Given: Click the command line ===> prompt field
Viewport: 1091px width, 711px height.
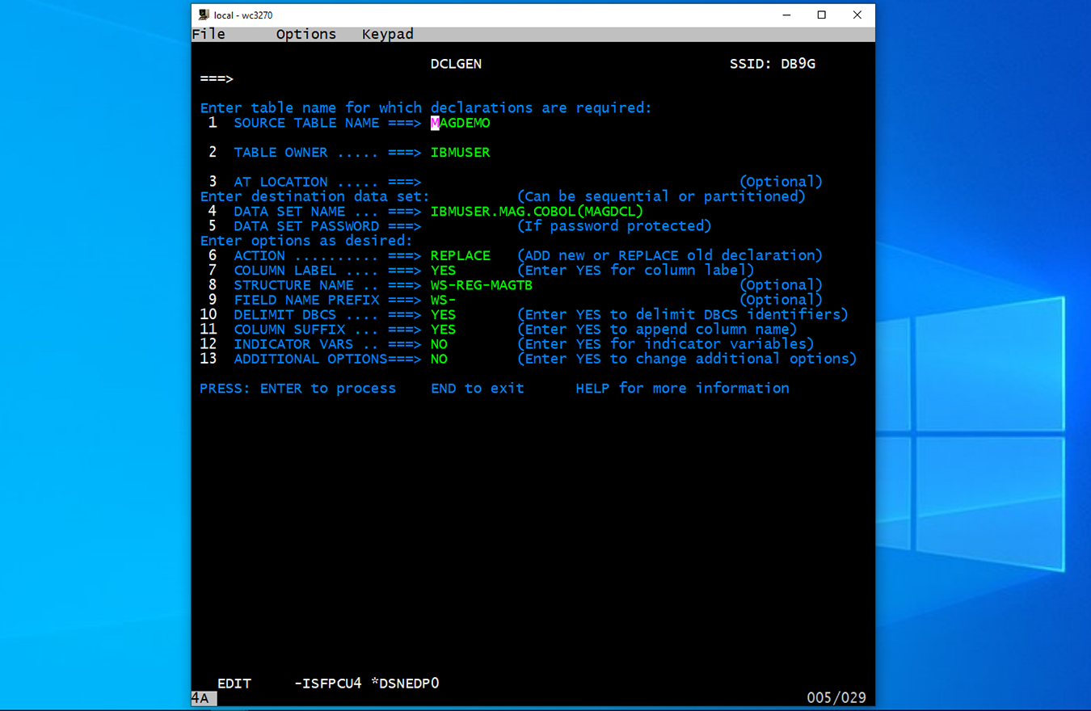Looking at the screenshot, I should 323,79.
